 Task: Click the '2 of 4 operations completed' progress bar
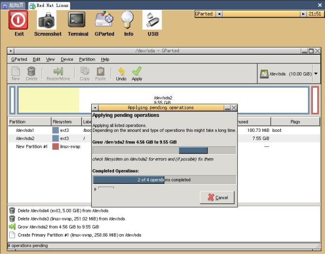(164, 180)
